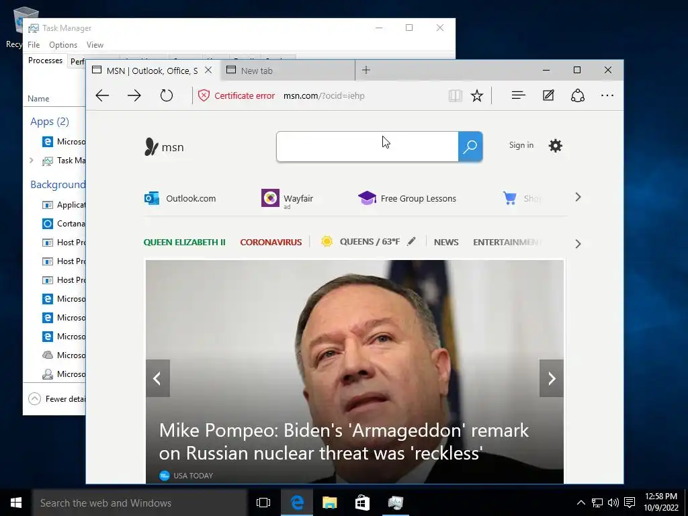Screen dimensions: 688x516
Task: Select Processes tab in Task Manager
Action: point(45,60)
